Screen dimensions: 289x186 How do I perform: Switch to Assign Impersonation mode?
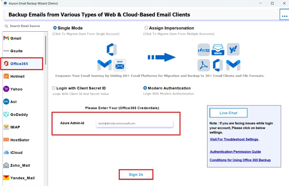pos(146,28)
